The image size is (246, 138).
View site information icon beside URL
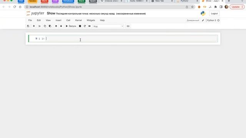(x=27, y=7)
